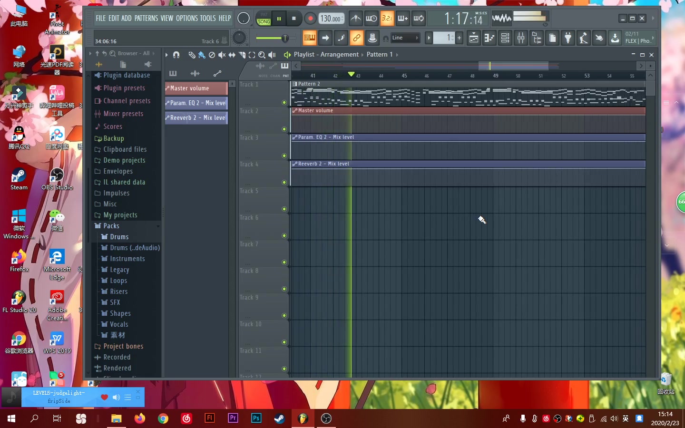The image size is (685, 428).
Task: Select the playlist Select tool
Action: [x=252, y=55]
